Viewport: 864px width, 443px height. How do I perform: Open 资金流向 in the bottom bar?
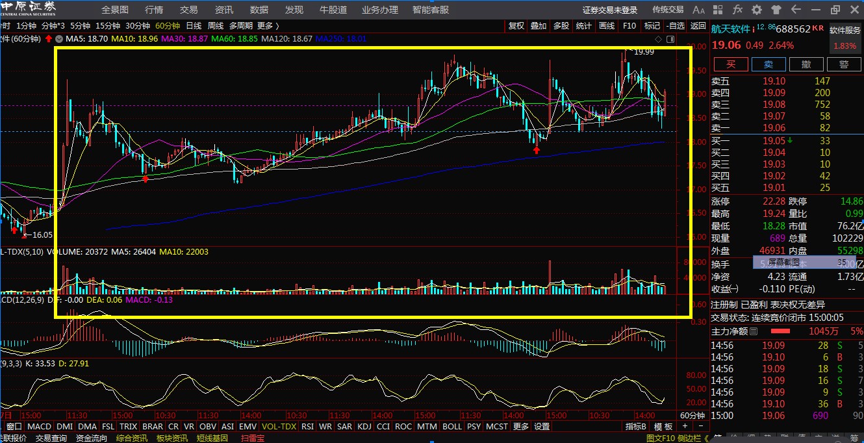(x=91, y=438)
